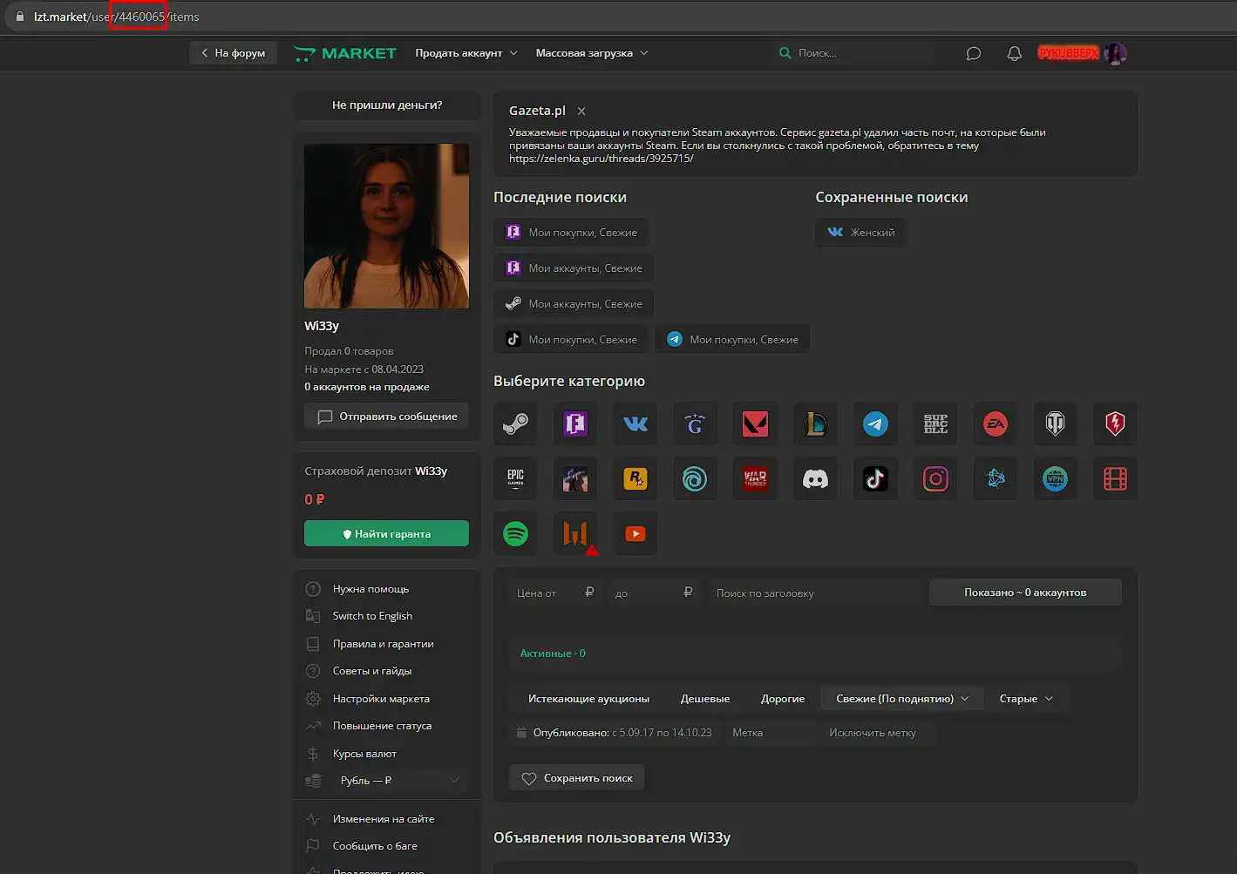Viewport: 1237px width, 874px height.
Task: Click the search magnifier icon in header
Action: (x=785, y=53)
